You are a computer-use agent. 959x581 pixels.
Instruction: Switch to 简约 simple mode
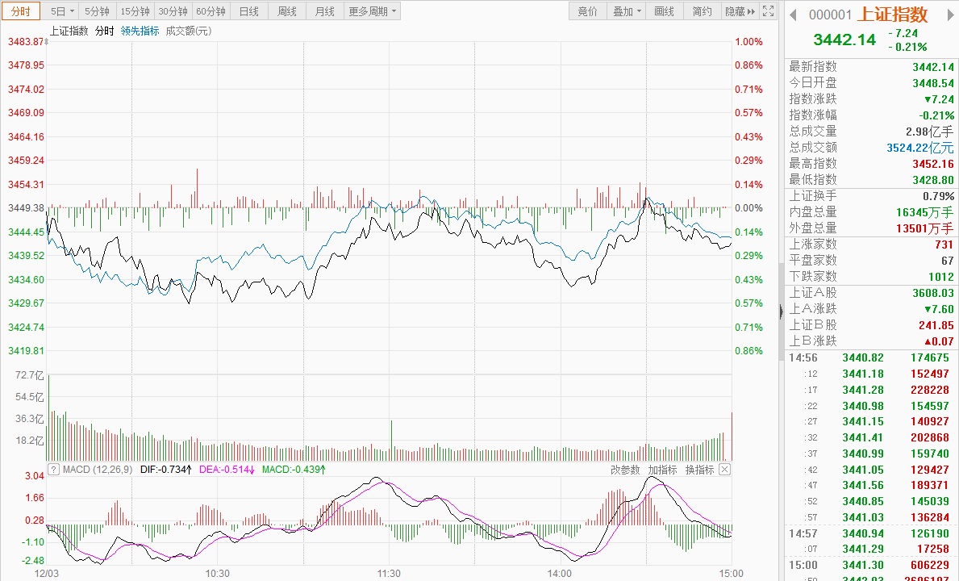[x=703, y=11]
